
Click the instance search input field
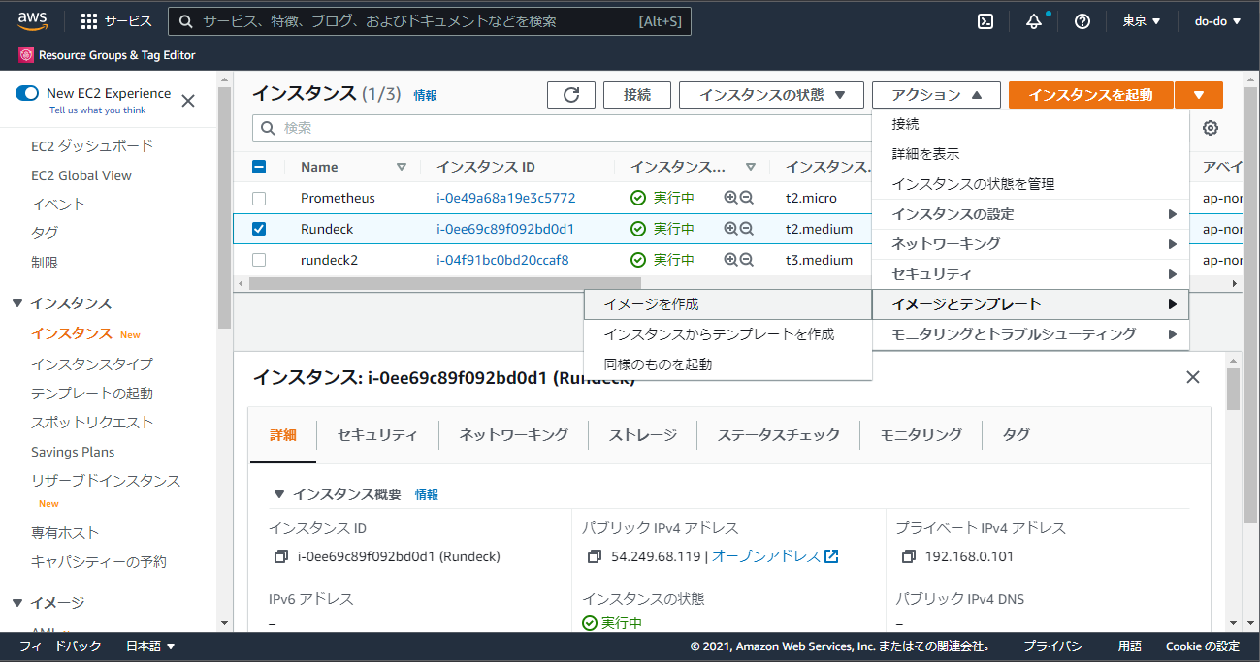[563, 128]
